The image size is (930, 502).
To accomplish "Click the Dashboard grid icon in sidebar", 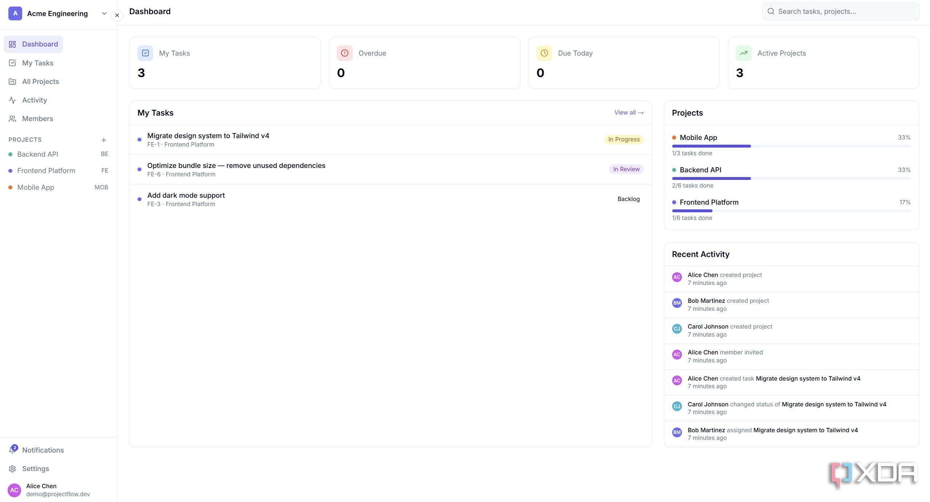I will pyautogui.click(x=12, y=44).
